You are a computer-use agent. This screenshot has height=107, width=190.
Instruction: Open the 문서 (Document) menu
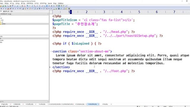coord(23,3)
